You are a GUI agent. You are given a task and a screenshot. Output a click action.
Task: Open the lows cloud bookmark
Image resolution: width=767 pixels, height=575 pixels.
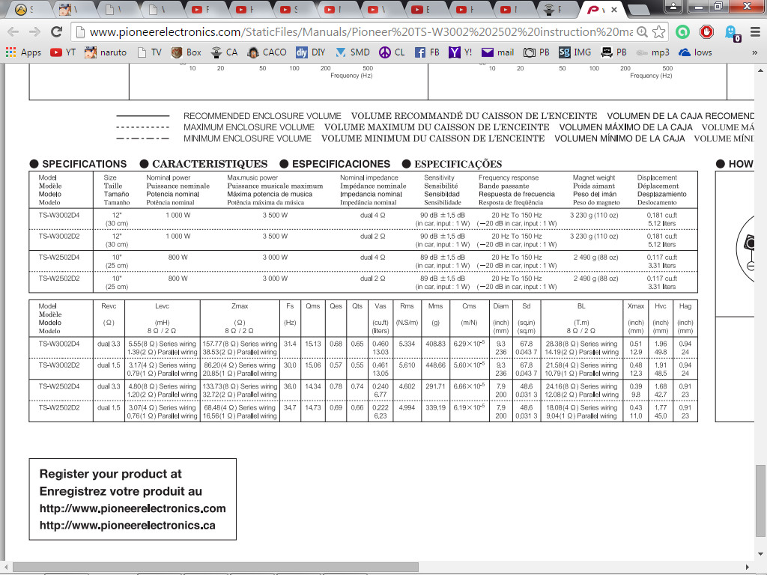click(695, 52)
